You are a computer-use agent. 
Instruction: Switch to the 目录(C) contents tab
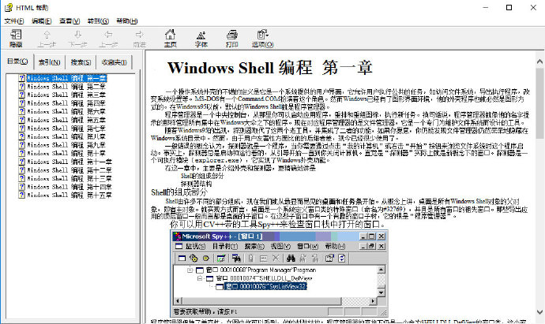click(x=17, y=61)
